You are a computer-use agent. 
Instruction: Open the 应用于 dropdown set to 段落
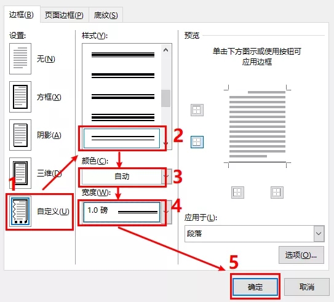click(255, 234)
